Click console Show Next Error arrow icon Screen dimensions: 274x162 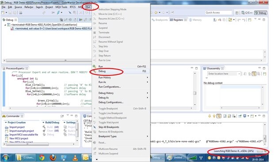pos(209,116)
